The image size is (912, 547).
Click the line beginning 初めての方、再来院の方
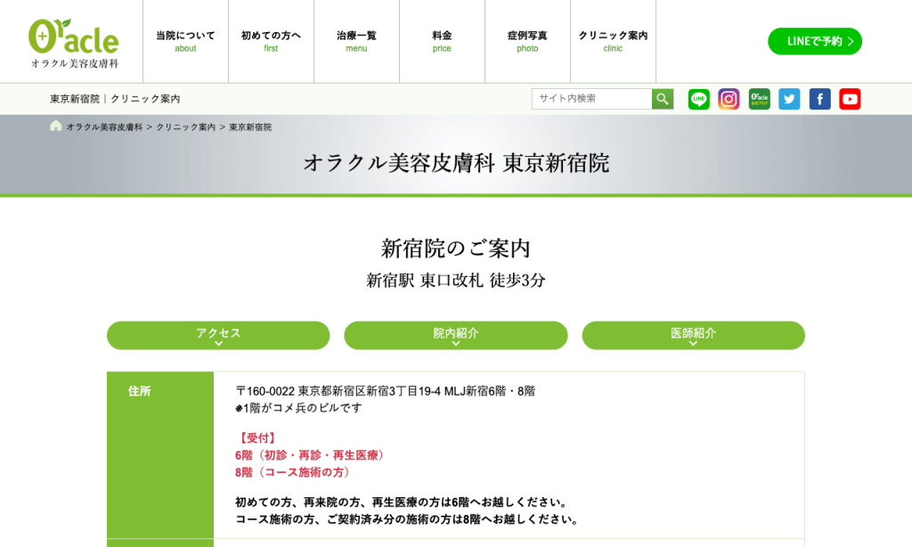pyautogui.click(x=402, y=502)
